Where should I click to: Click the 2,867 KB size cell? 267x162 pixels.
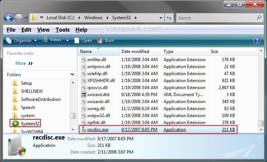(x=226, y=88)
